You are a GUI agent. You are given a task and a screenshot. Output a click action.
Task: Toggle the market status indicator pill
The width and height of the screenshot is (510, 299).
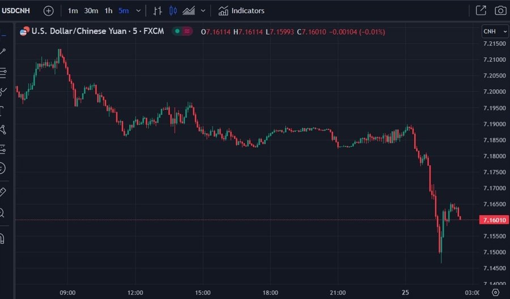tap(182, 32)
